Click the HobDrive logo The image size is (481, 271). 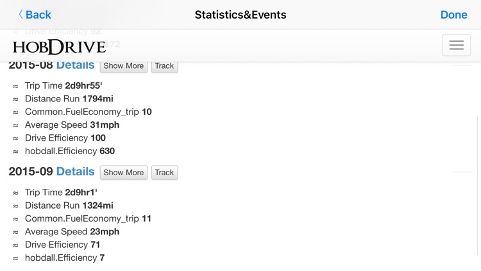tap(59, 46)
